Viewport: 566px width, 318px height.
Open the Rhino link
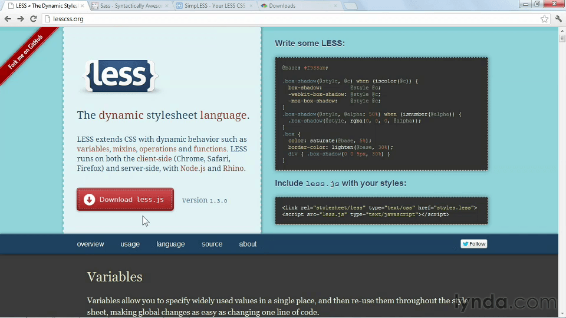(x=233, y=168)
